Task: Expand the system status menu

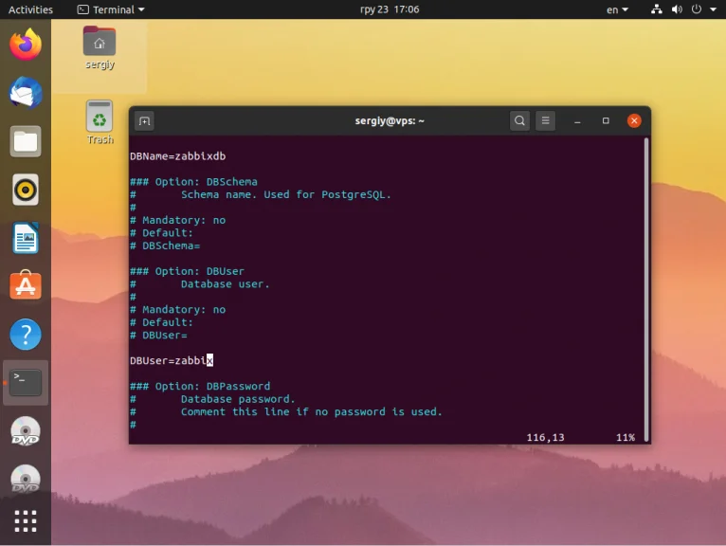Action: (686, 9)
